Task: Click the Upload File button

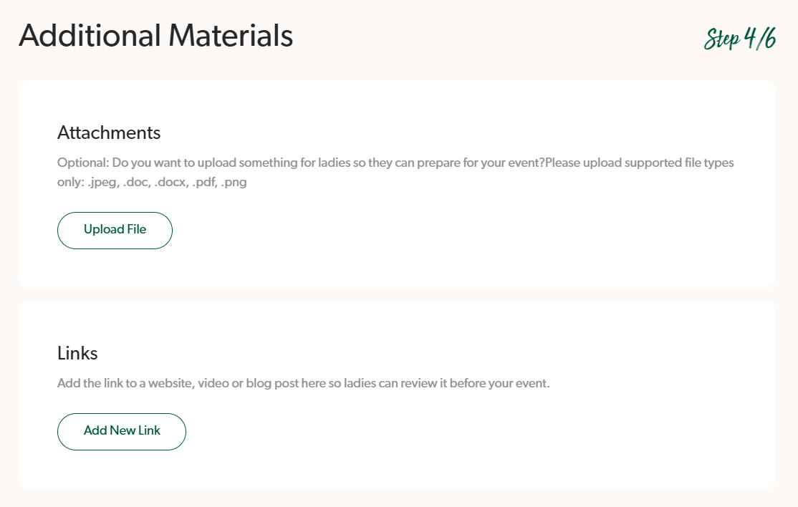Action: click(115, 230)
